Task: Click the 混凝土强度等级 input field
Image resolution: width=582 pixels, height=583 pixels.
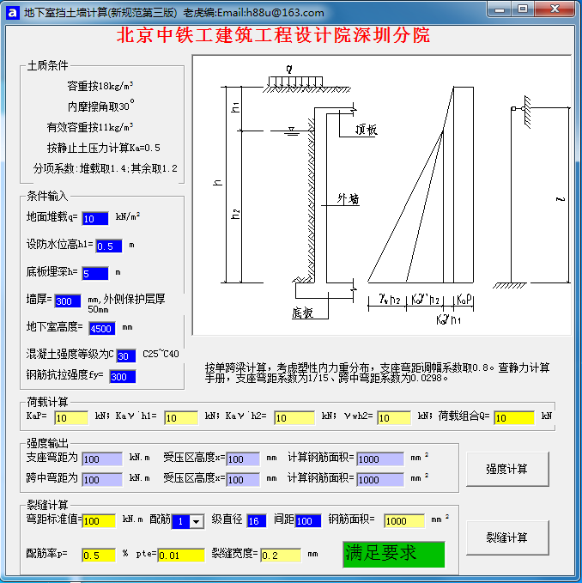Action: pos(126,356)
